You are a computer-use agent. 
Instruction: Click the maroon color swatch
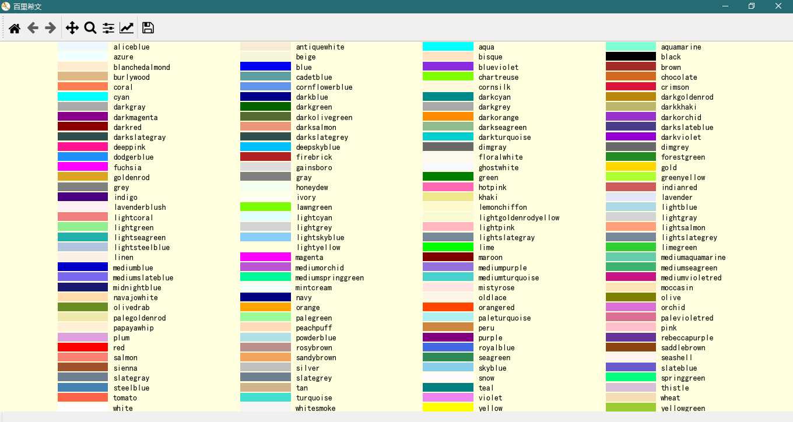tap(448, 257)
